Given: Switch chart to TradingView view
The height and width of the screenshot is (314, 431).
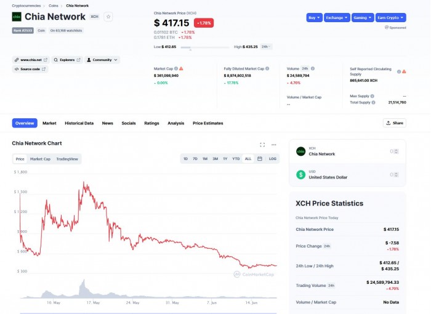Looking at the screenshot, I should [67, 159].
